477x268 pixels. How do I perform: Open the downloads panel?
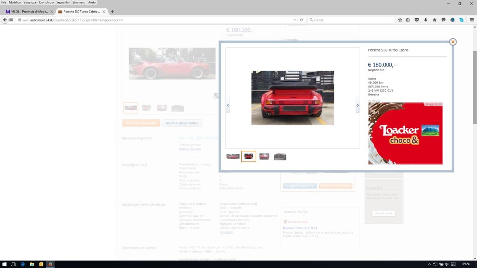coord(426,20)
